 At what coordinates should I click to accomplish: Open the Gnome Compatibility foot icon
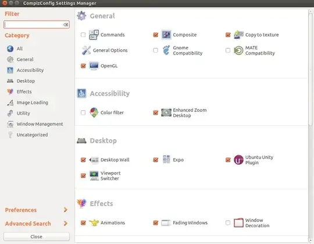pos(166,50)
